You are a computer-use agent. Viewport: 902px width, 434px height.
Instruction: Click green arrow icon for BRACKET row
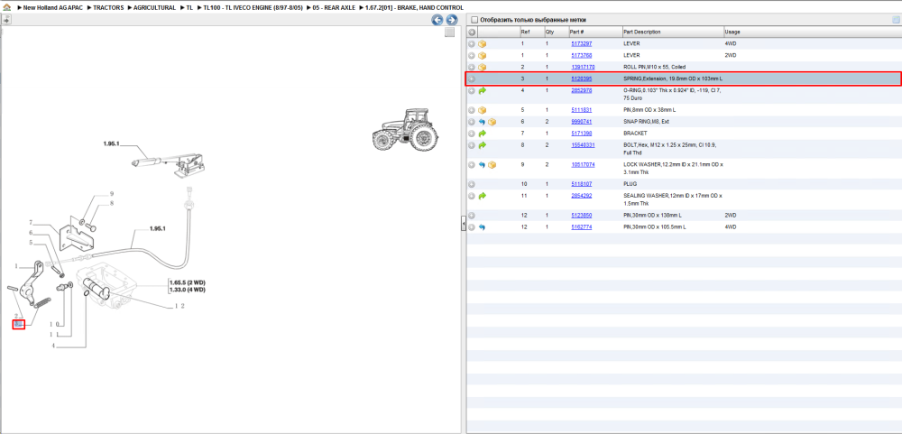point(482,134)
